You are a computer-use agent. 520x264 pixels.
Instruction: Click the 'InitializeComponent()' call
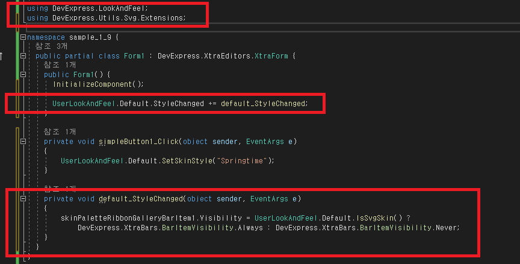point(97,84)
